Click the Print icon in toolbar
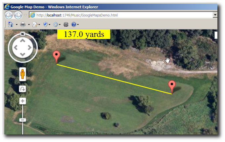This screenshot has width=225, height=142. (x=23, y=24)
